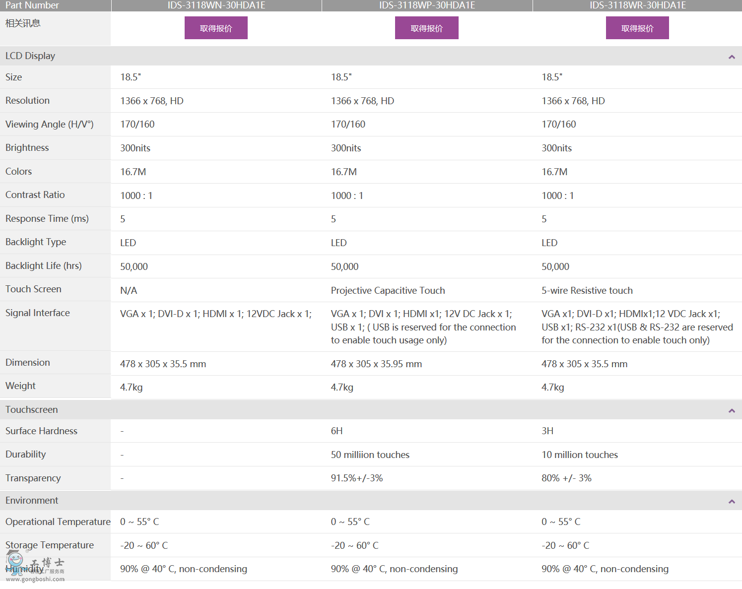Click the gongboshi robot watermark logo
The height and width of the screenshot is (589, 742).
click(35, 567)
